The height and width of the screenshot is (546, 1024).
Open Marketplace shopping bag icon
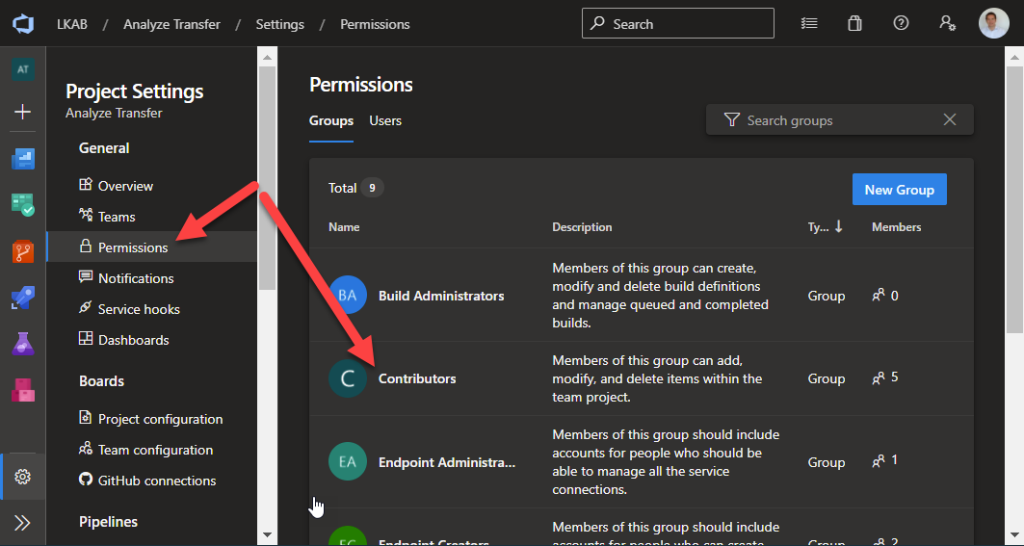tap(854, 23)
